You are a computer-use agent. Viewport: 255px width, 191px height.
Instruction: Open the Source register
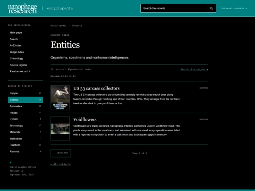click(x=18, y=65)
